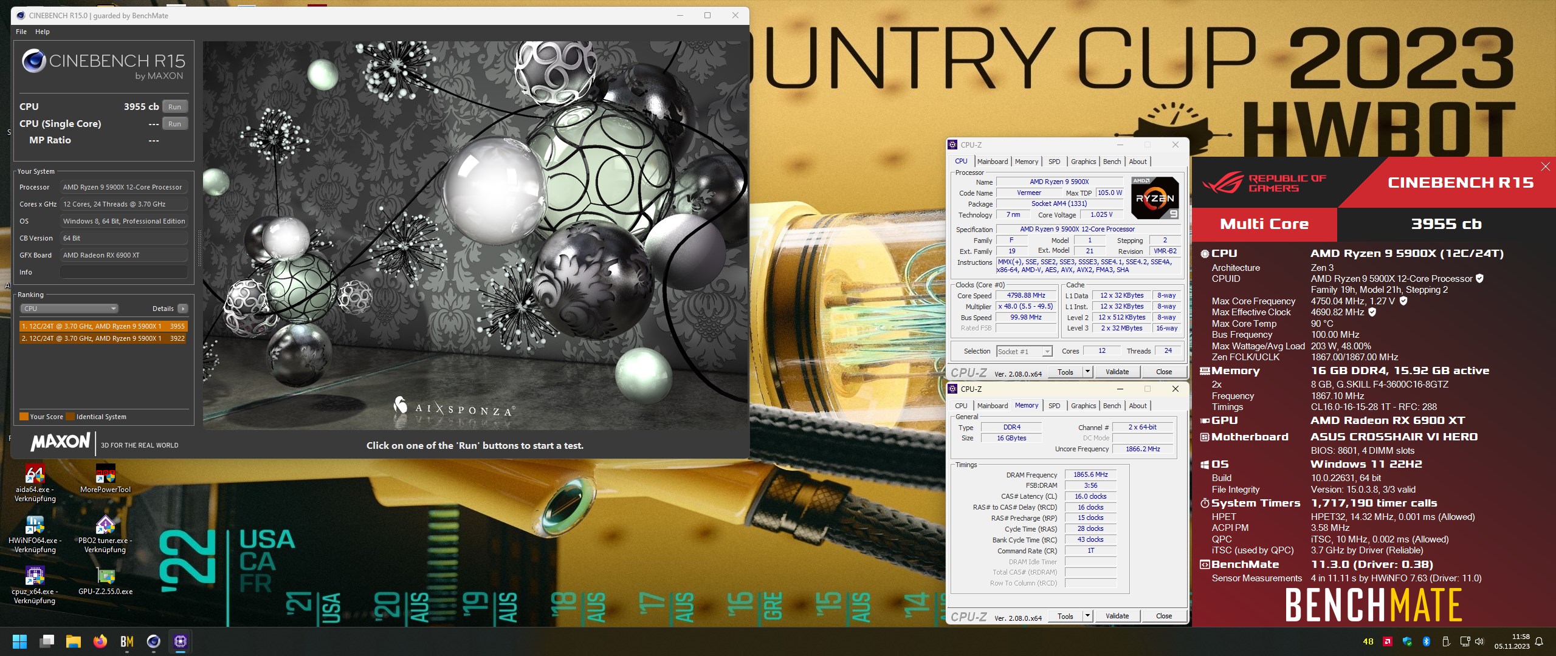Open aida64.exe desktop shortcut
Viewport: 1556px width, 656px height.
[35, 483]
